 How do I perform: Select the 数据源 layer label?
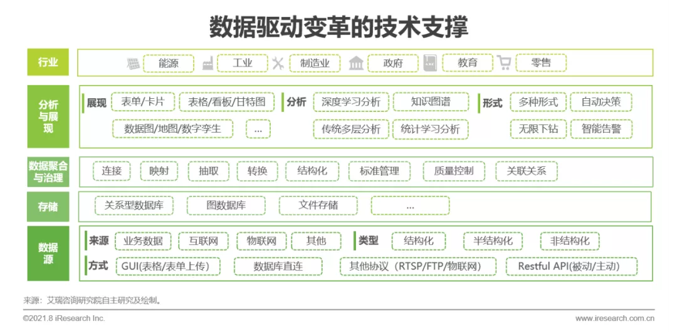pyautogui.click(x=48, y=253)
